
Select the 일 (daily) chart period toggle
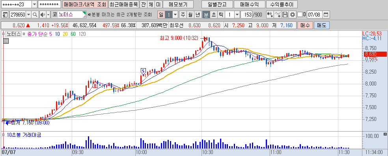click(x=161, y=15)
